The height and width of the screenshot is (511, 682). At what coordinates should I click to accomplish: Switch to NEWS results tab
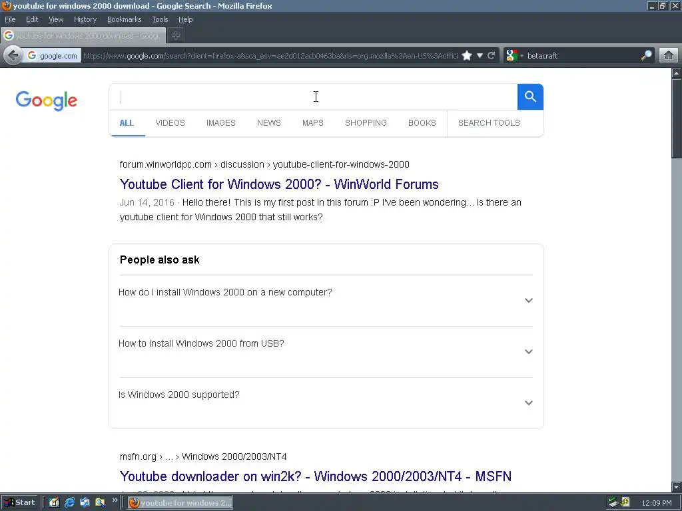pyautogui.click(x=269, y=123)
